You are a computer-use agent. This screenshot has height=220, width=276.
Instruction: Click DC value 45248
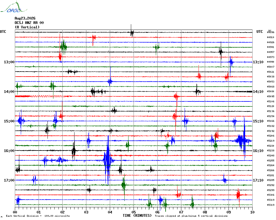pos(271,156)
